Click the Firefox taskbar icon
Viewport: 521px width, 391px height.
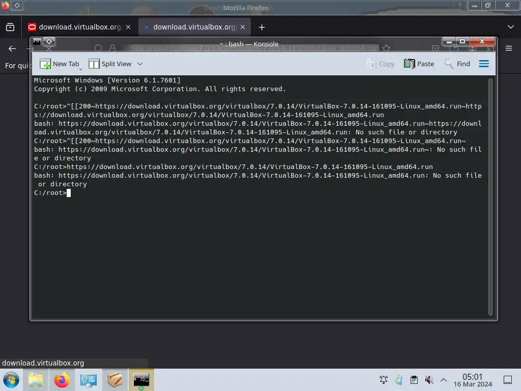coord(62,380)
